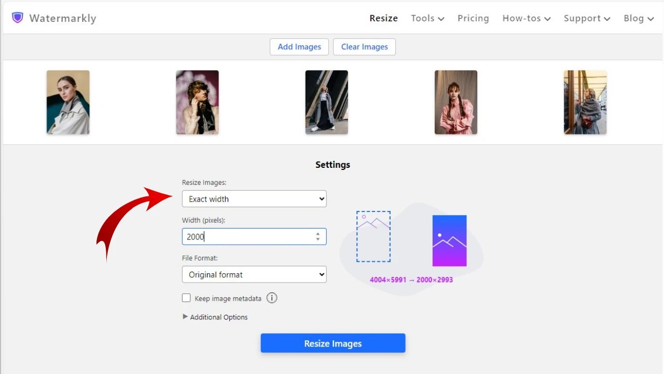664x374 pixels.
Task: Open the Tools dropdown in the navigation bar
Action: pos(427,18)
